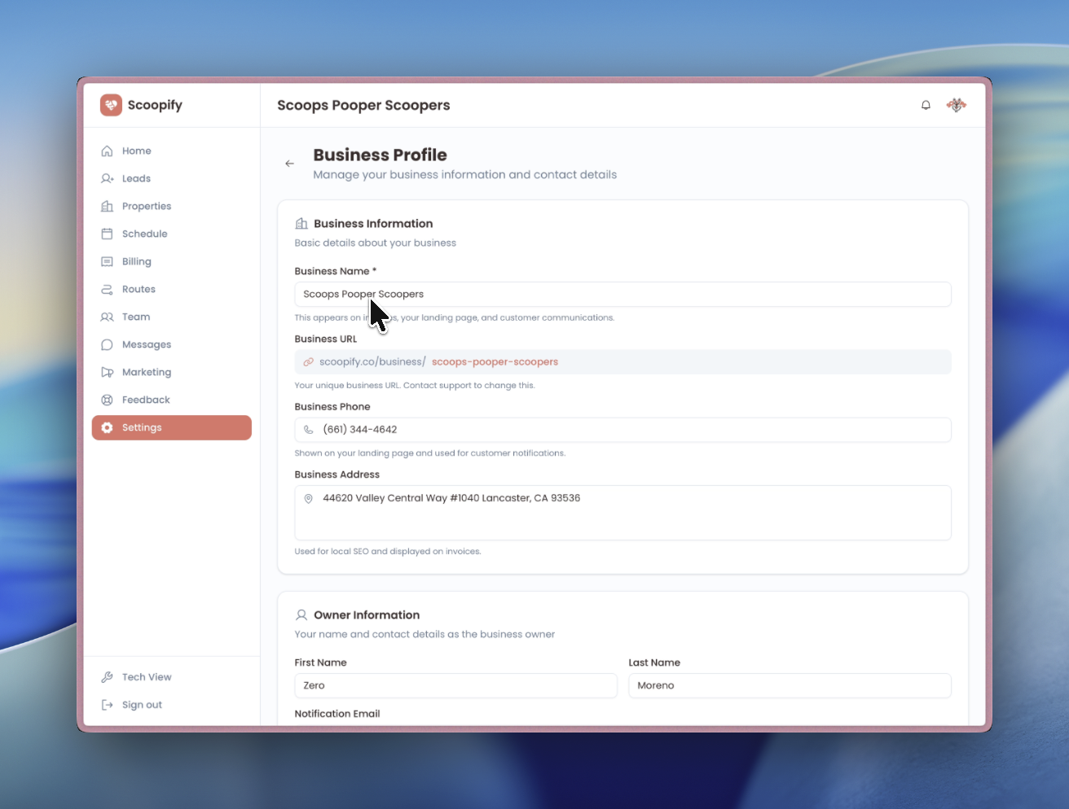
Task: Open the Routes sidebar icon
Action: point(107,289)
